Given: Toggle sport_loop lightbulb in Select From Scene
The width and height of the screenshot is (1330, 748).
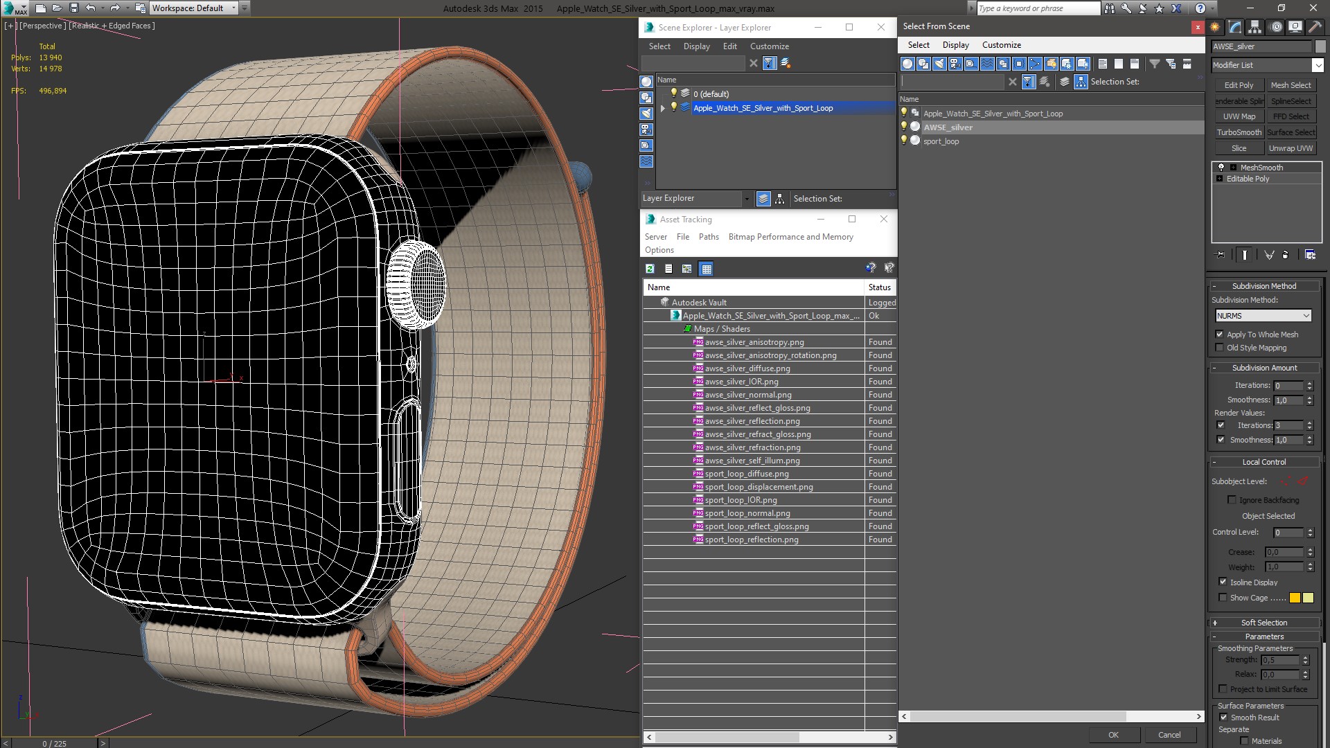Looking at the screenshot, I should [903, 141].
